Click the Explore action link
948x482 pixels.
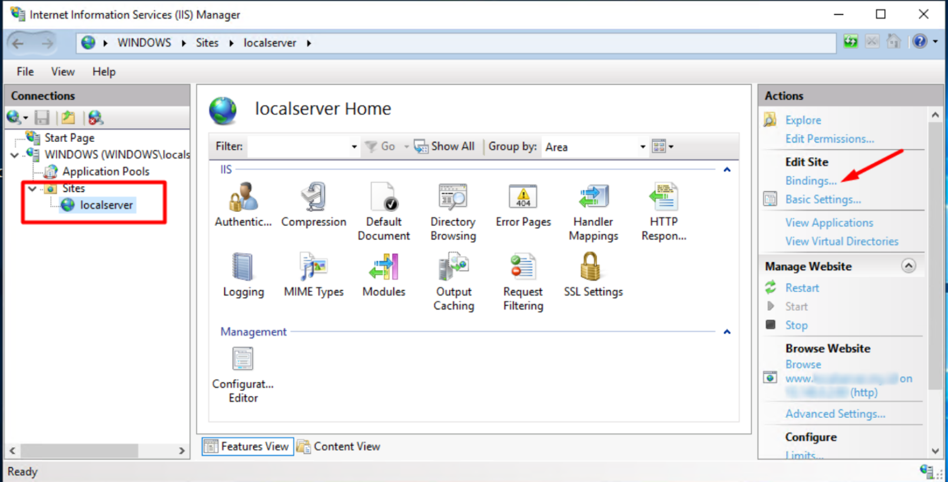click(x=803, y=120)
